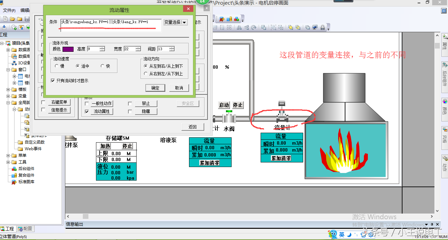Expand the 变量 tree node
The height and width of the screenshot is (240, 448).
click(8, 96)
